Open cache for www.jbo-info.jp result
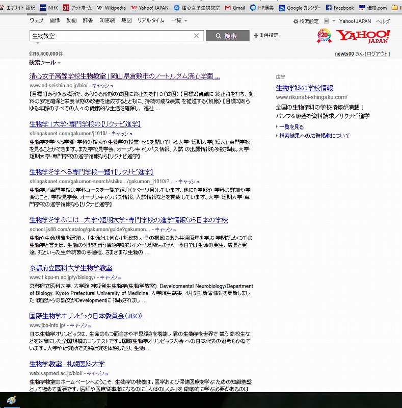This screenshot has height=408, width=402. 81,325
